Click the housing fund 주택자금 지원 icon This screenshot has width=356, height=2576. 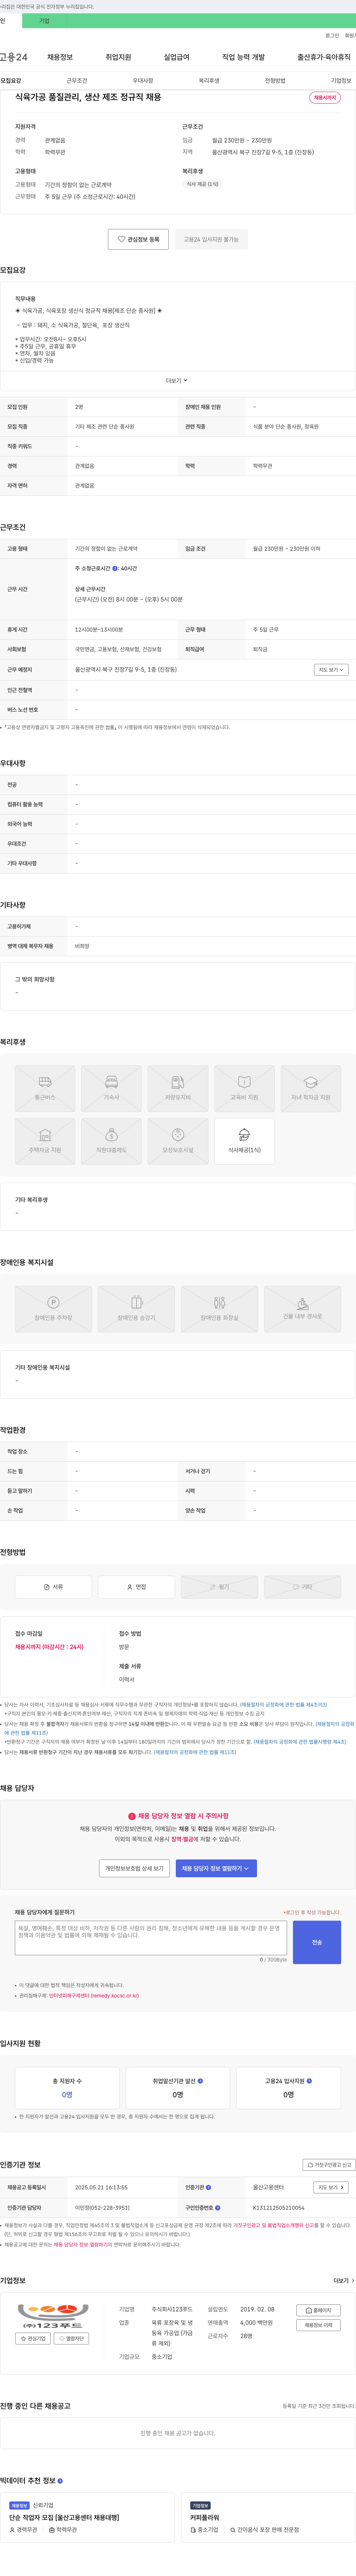point(45,1141)
